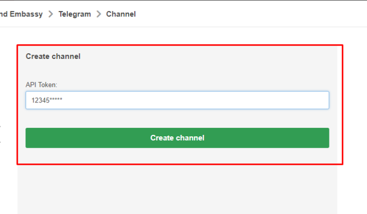Click the chevron between Embassy and Telegram

[x=51, y=14]
